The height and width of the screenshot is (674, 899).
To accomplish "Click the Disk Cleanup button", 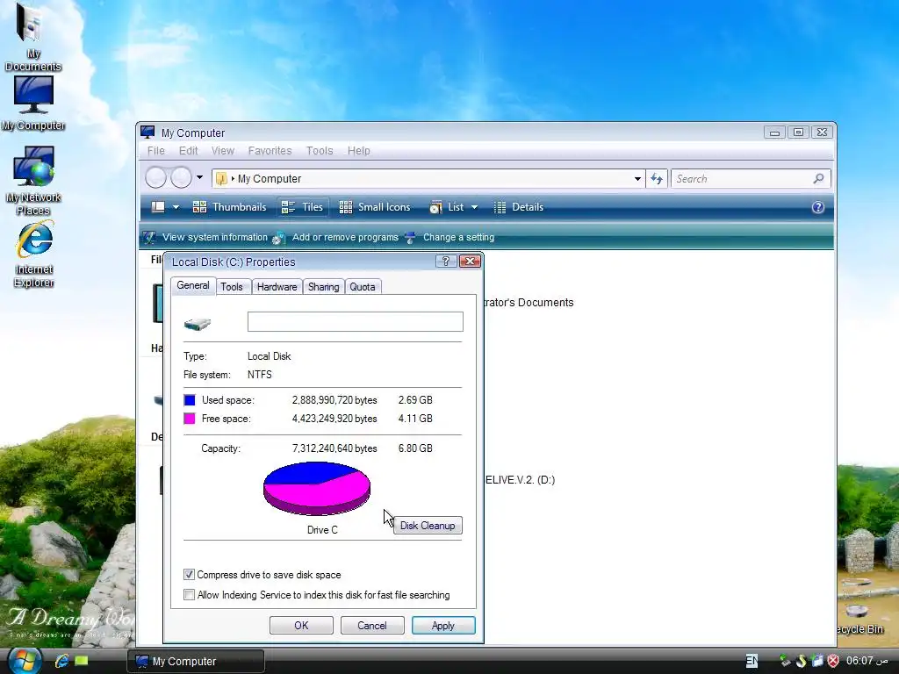I will 428,526.
